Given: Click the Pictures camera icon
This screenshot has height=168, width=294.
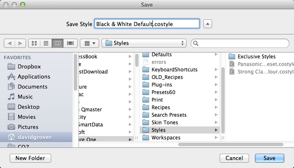Looking at the screenshot, I should (x=11, y=127).
